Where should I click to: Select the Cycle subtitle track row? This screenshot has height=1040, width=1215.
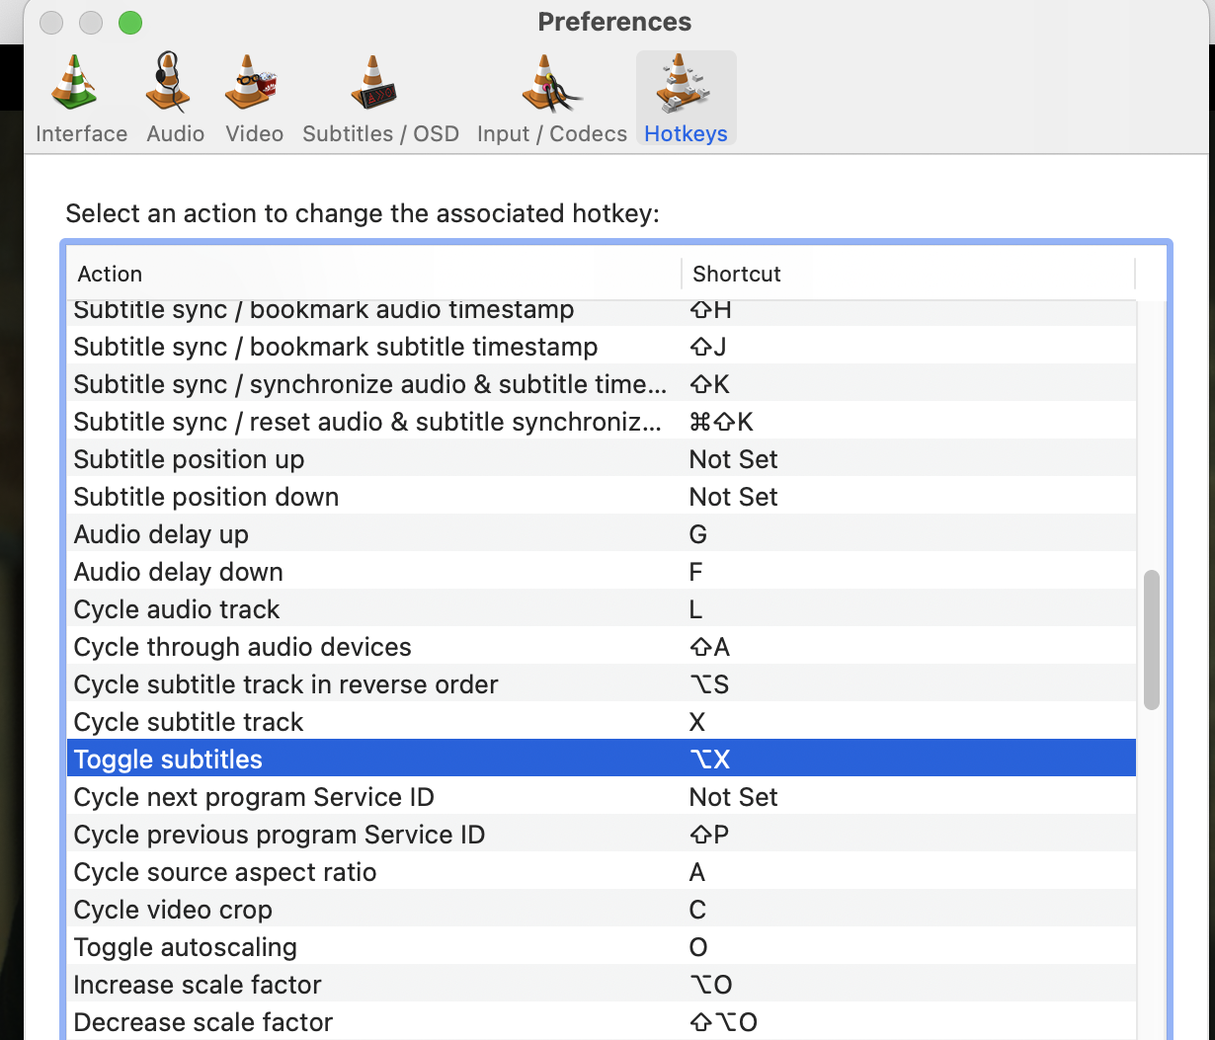(189, 722)
